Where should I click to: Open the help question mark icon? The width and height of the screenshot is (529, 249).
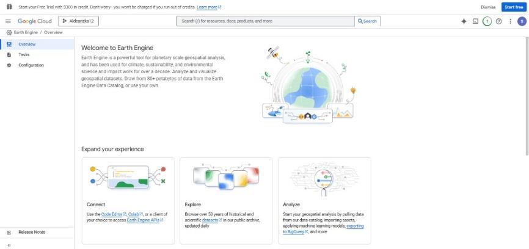click(x=498, y=21)
